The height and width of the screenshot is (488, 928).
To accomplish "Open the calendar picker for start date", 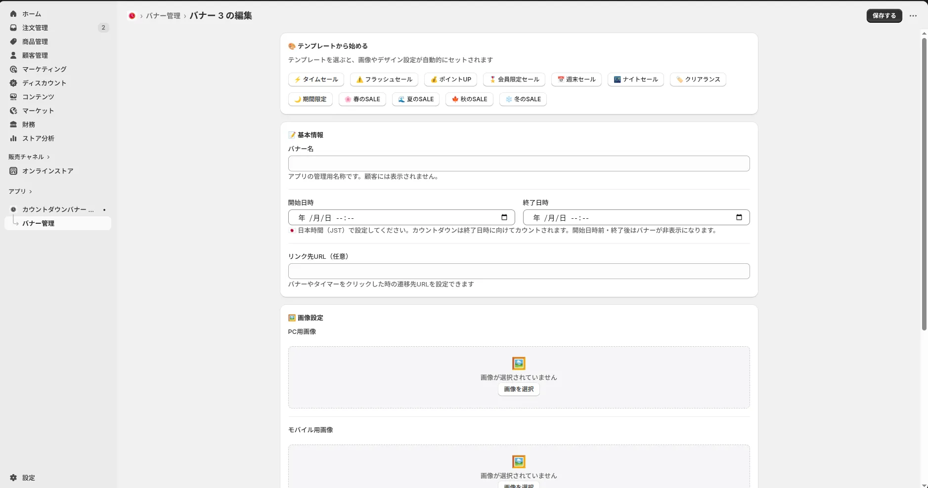I will point(504,217).
